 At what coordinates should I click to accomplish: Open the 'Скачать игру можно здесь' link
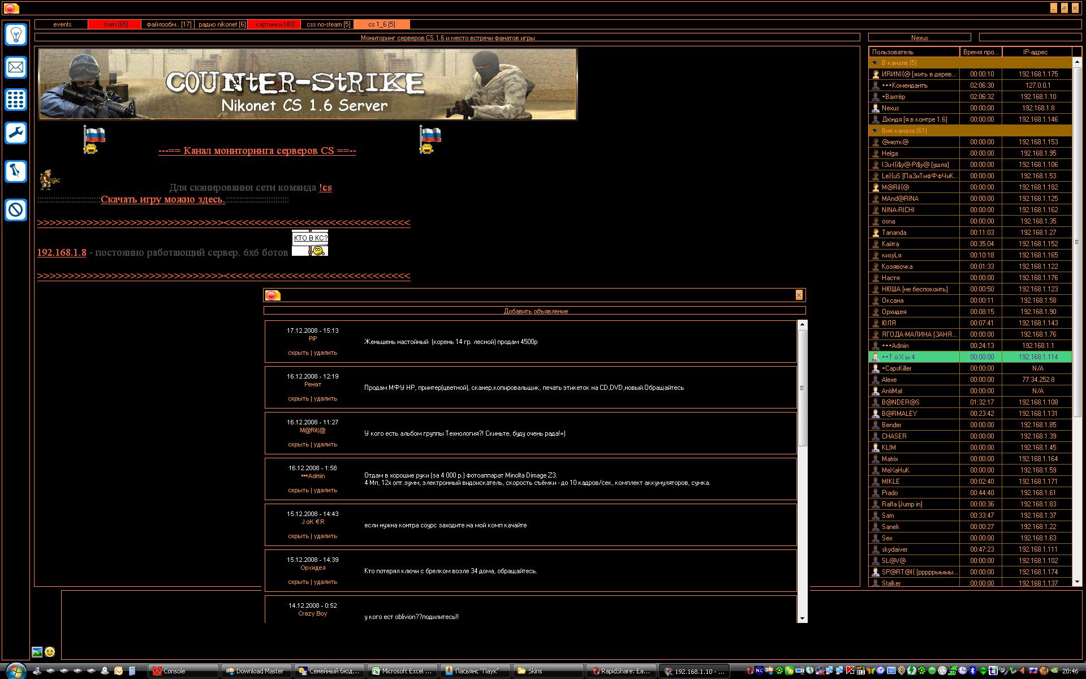(x=163, y=200)
